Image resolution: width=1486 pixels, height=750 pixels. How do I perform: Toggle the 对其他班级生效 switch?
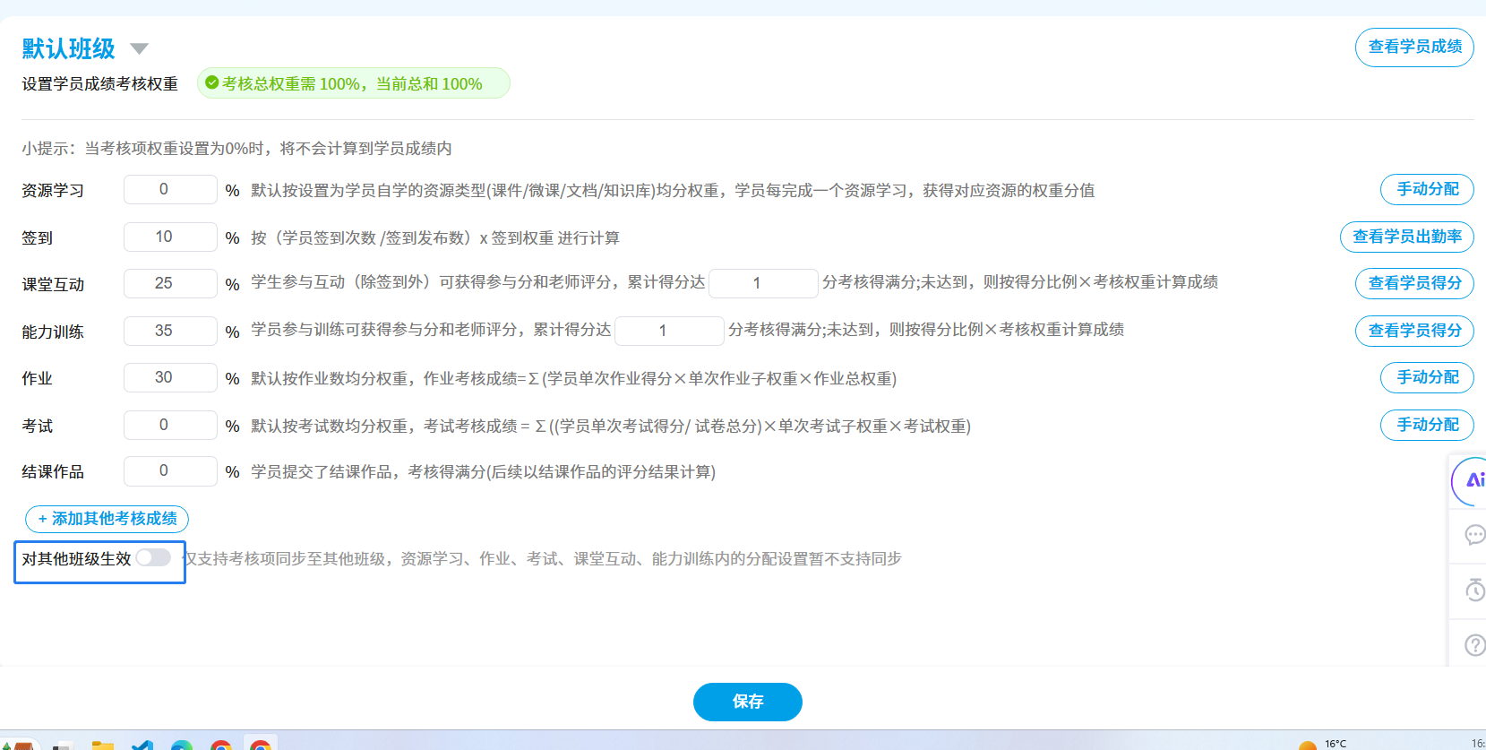point(153,557)
